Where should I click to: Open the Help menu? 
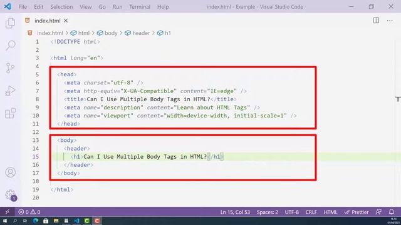163,7
